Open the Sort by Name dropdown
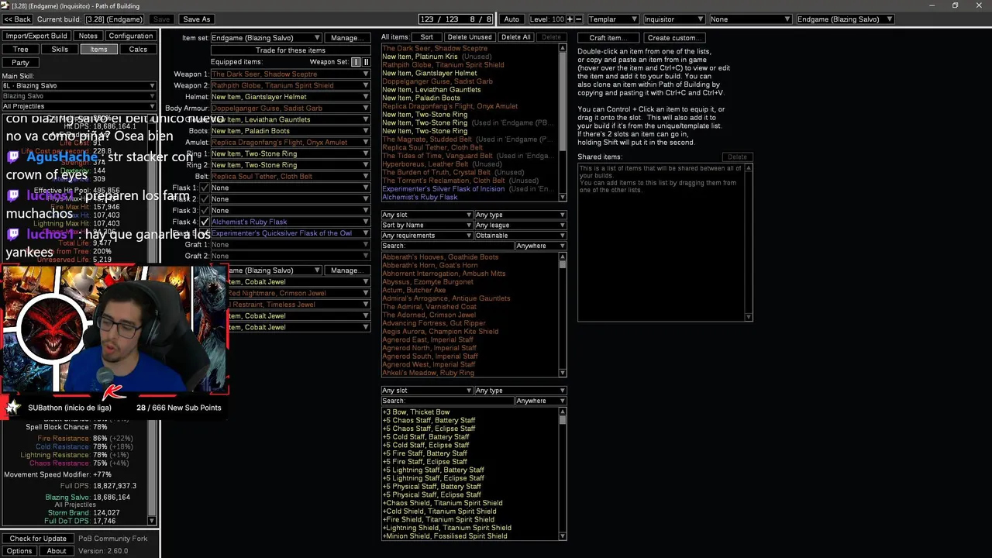Screen dimensions: 992x558 pyautogui.click(x=426, y=226)
